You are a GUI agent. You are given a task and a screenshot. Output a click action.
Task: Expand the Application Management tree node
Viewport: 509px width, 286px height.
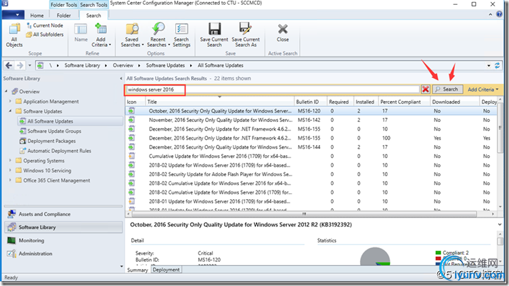click(11, 102)
